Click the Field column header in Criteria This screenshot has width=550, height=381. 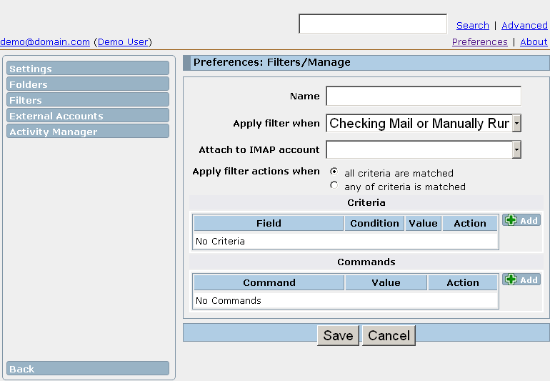[x=269, y=223]
